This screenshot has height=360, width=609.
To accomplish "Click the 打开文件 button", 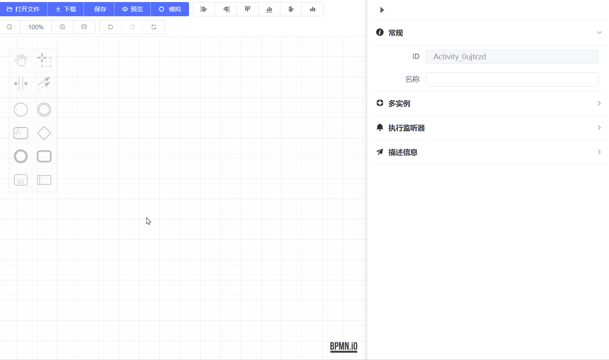I will click(24, 9).
